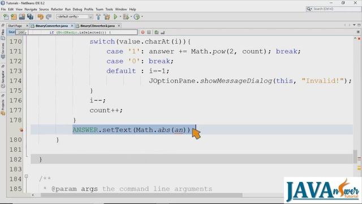Click the last dark editor toolbar icon
The image size is (362, 204).
162,32
